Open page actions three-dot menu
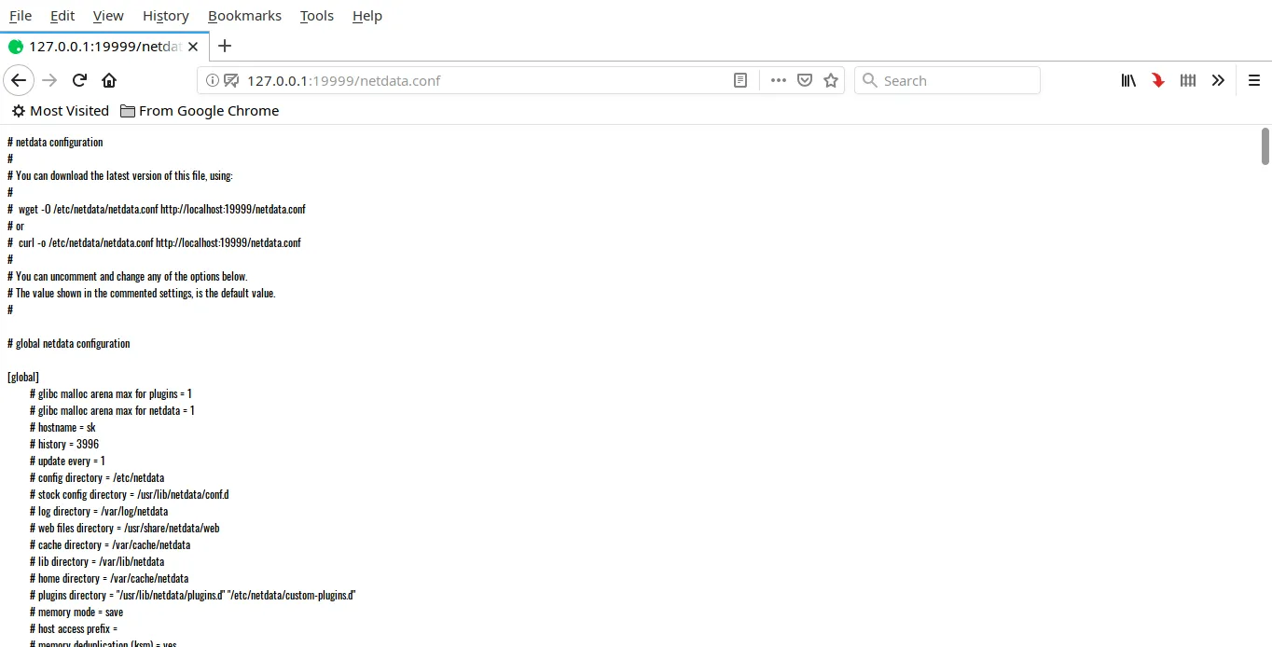The image size is (1272, 647). (779, 80)
